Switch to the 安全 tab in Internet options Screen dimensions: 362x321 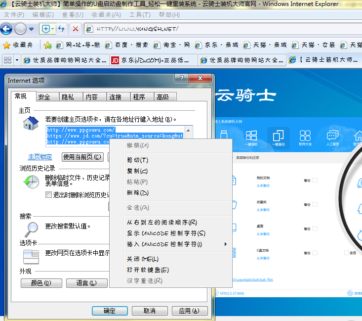pyautogui.click(x=47, y=97)
